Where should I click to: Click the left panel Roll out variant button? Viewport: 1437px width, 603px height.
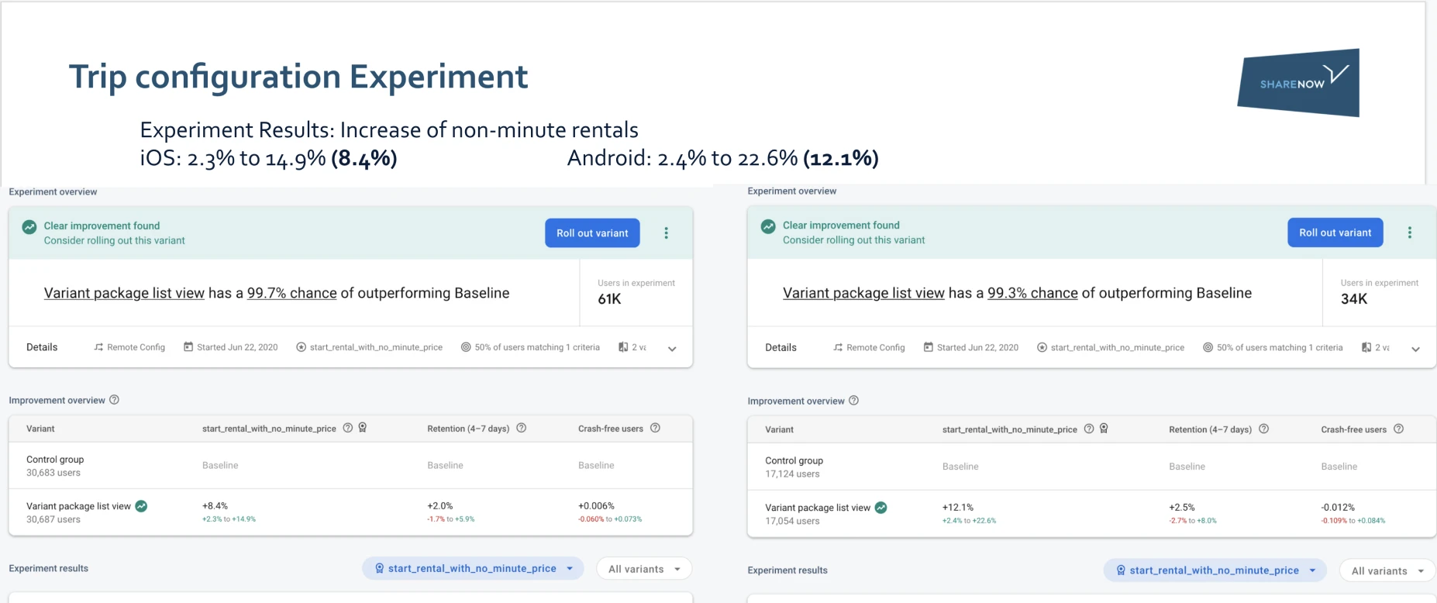coord(592,233)
